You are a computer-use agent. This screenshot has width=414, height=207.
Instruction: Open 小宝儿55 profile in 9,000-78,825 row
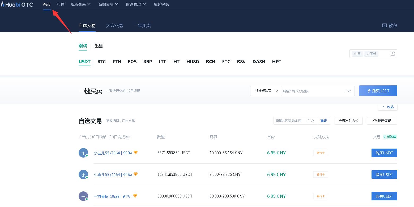(x=113, y=174)
